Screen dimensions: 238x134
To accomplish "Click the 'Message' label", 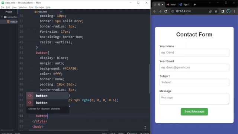I will [165, 91].
